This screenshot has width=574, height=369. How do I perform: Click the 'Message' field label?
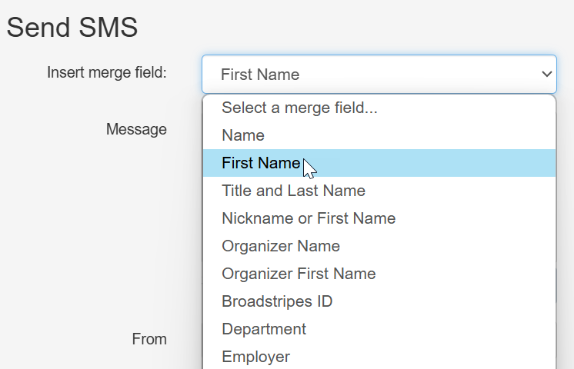tap(136, 129)
